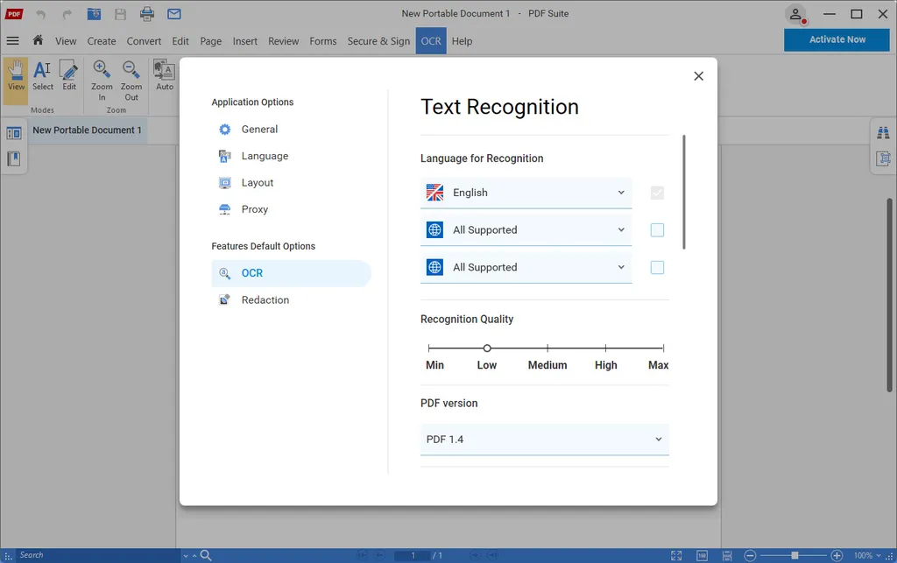Click the options dialog vertical scrollbar

coord(683,192)
